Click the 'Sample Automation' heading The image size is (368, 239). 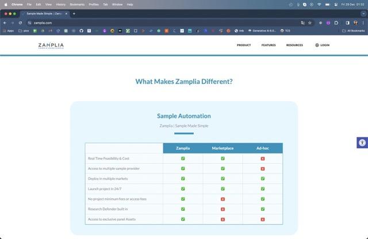coord(184,116)
